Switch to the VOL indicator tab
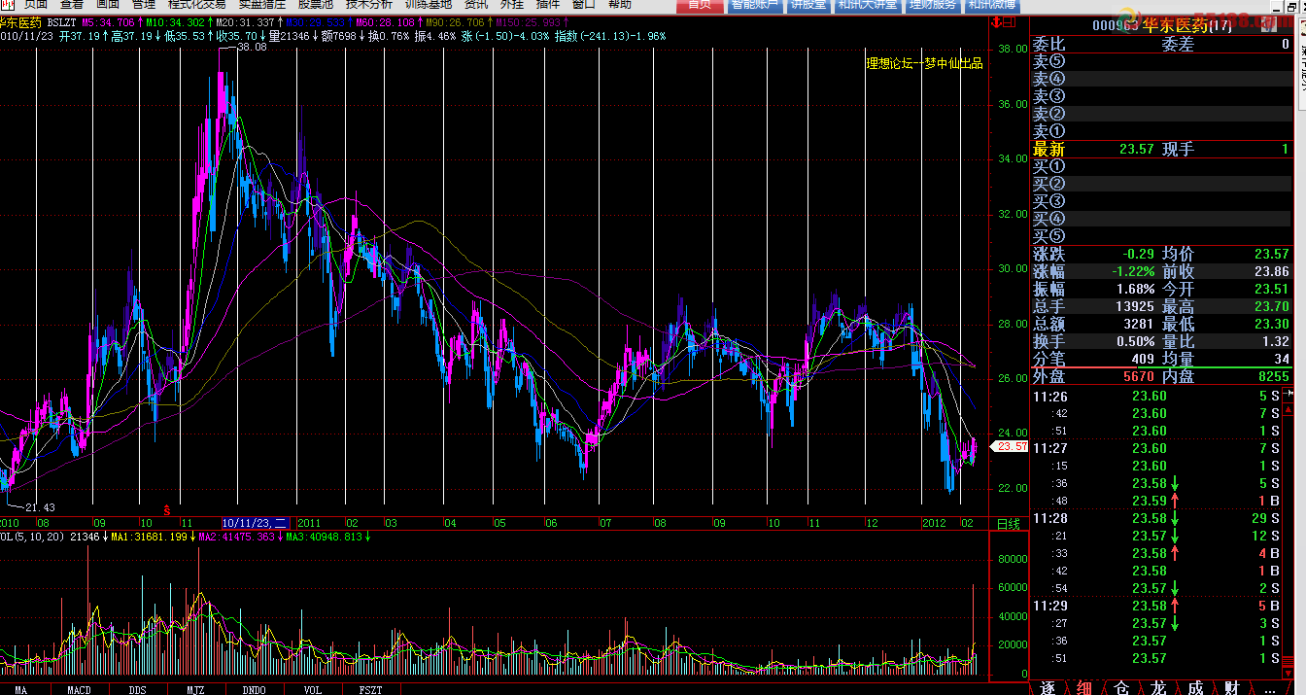The image size is (1306, 695). pos(312,689)
